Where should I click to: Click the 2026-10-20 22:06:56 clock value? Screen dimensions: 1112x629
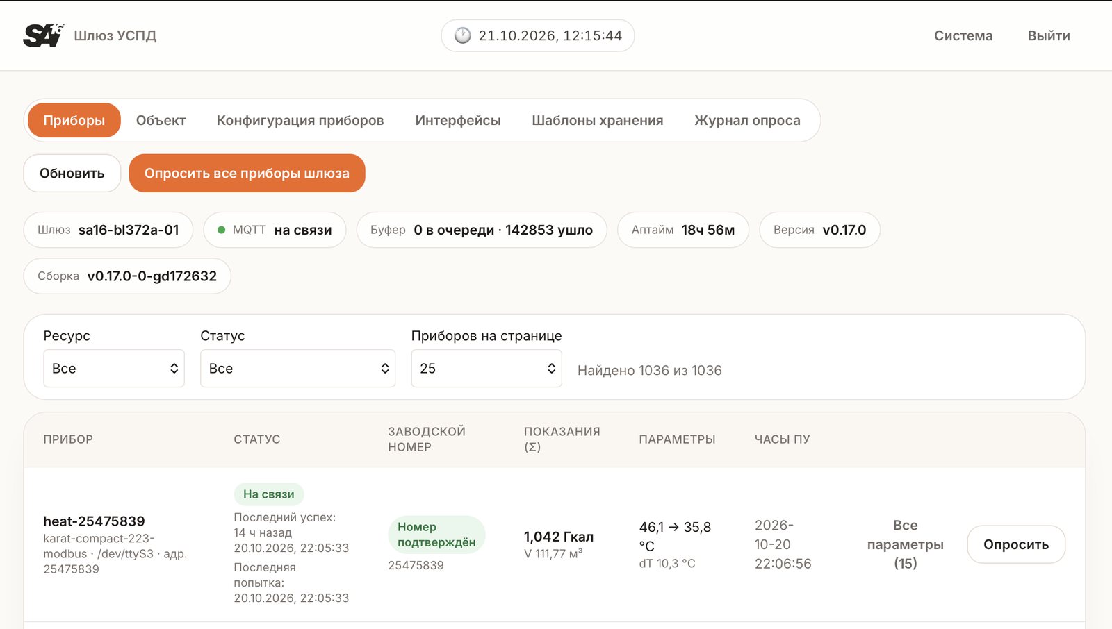783,544
